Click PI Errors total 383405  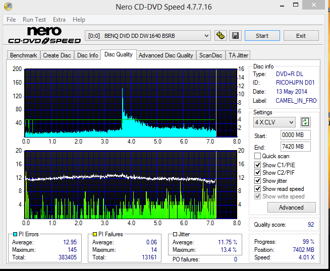pyautogui.click(x=68, y=257)
